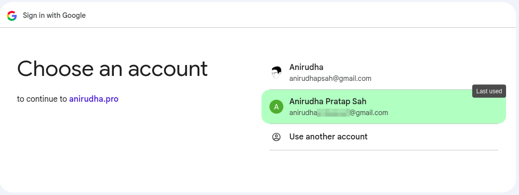Image resolution: width=519 pixels, height=195 pixels.
Task: Click the partially blurred Gmail address
Action: pyautogui.click(x=339, y=113)
